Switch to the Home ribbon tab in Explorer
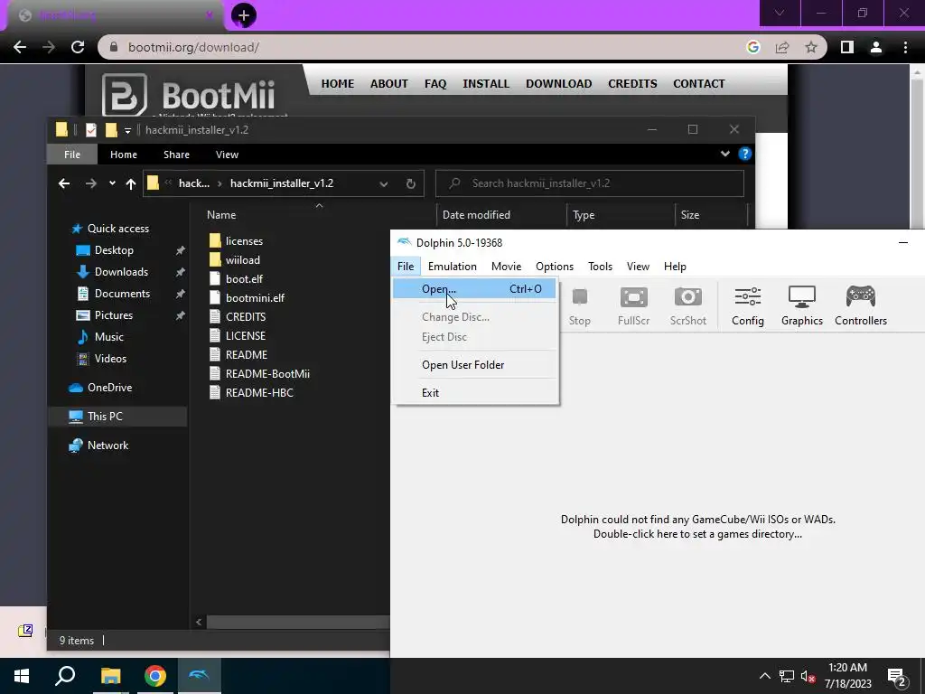 coord(123,154)
